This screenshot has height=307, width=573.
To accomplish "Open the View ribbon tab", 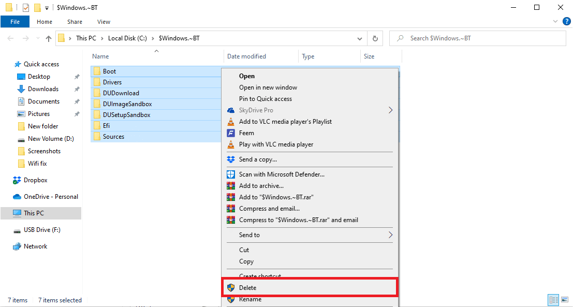I will click(104, 22).
